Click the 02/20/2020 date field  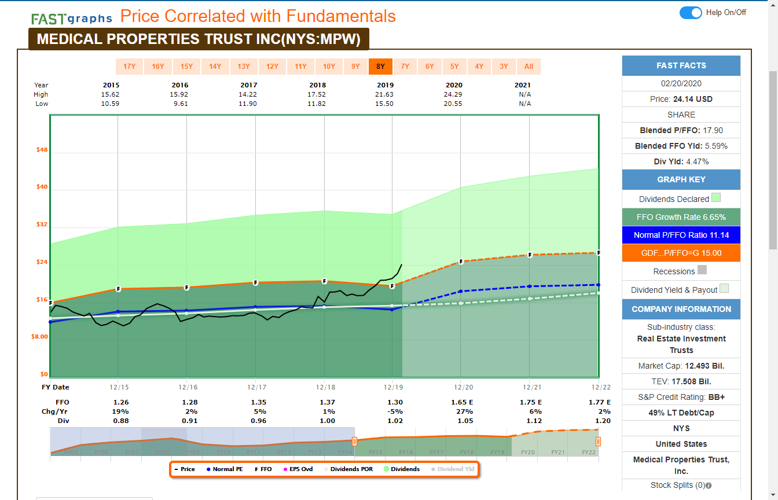click(681, 83)
